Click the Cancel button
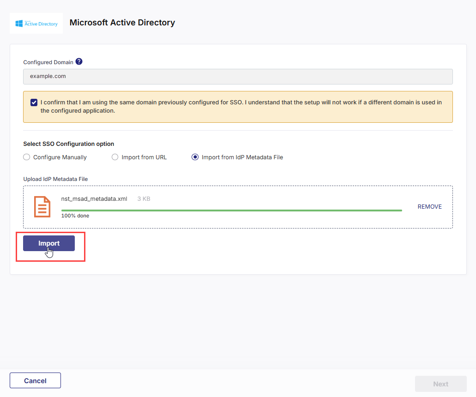 point(35,380)
